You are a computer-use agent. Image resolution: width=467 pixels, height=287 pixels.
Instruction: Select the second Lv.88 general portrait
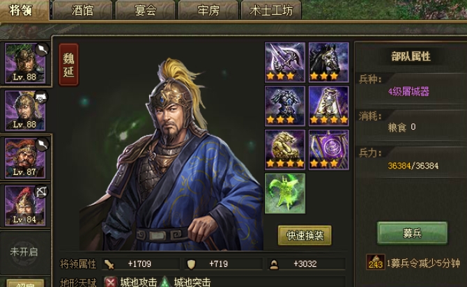click(25, 111)
